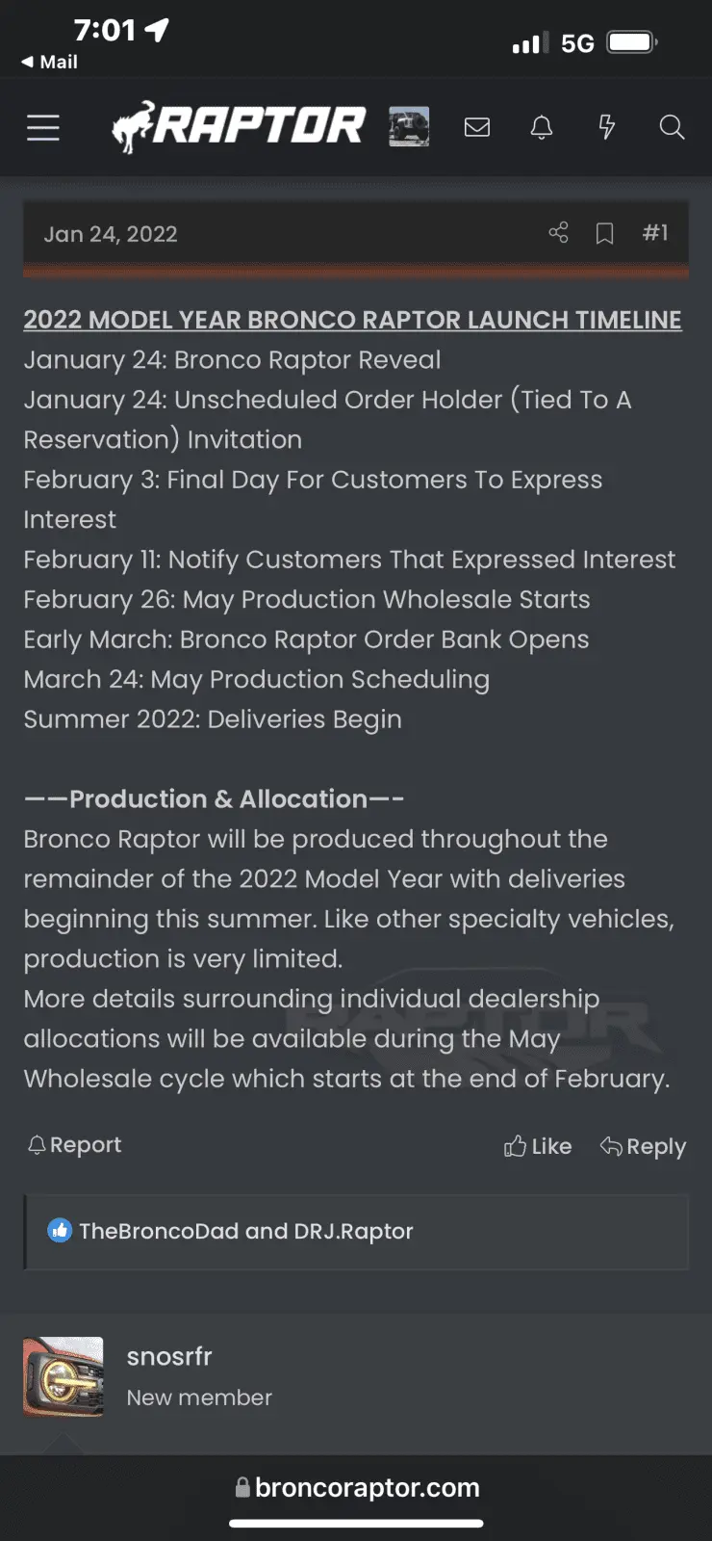Open the post #1 permalink
This screenshot has width=712, height=1541.
(655, 232)
